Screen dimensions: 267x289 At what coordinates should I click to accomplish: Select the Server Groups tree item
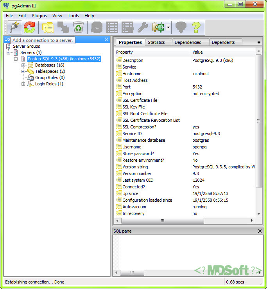[x=27, y=46]
